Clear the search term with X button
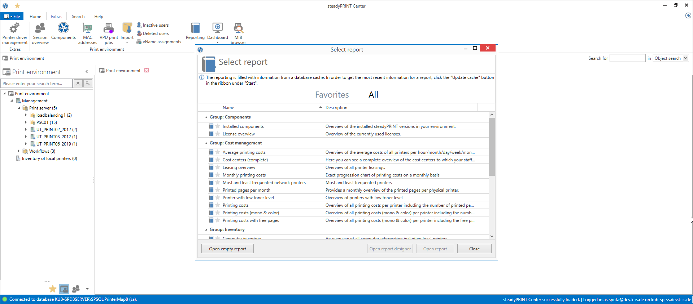Screen dimensions: 693x304 [x=78, y=83]
